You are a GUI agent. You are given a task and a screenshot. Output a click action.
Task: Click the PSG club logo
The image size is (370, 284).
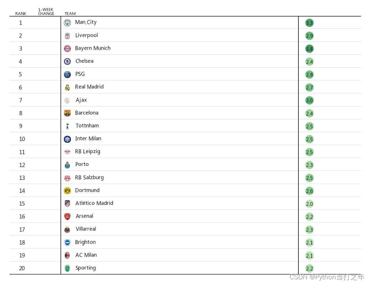67,75
